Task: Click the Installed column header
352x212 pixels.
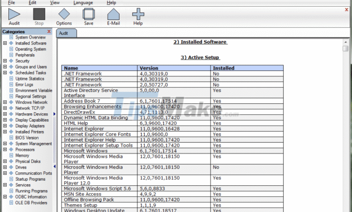Action: (247, 68)
